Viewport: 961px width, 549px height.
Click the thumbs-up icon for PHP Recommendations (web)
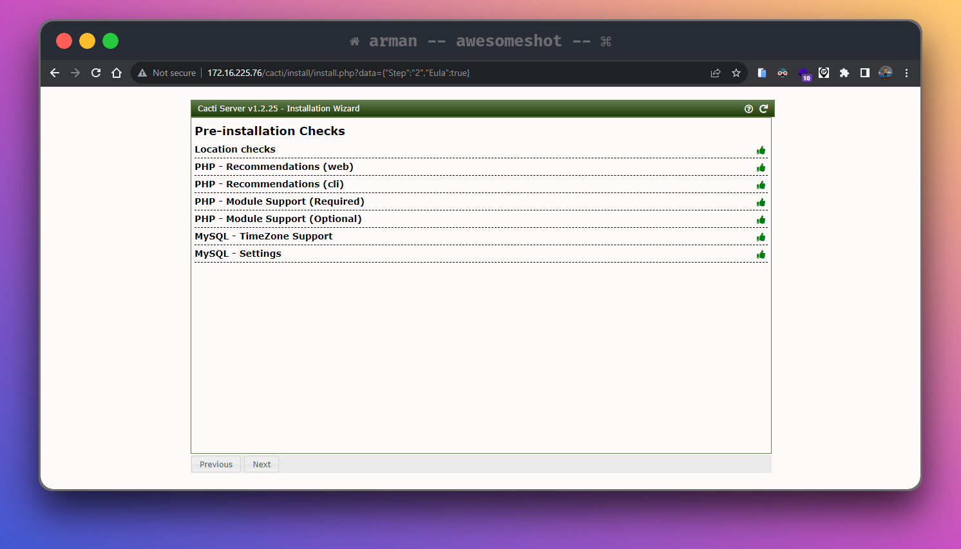pyautogui.click(x=761, y=168)
